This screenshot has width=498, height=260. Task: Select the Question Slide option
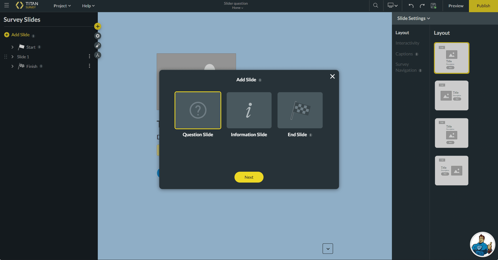coord(198,110)
